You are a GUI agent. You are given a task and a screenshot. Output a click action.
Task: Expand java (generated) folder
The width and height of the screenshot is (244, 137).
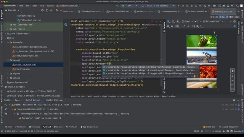tap(5, 33)
